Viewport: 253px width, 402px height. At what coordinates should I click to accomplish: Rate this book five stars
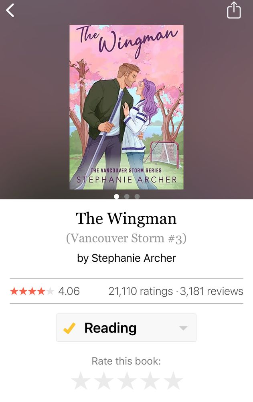tap(173, 380)
